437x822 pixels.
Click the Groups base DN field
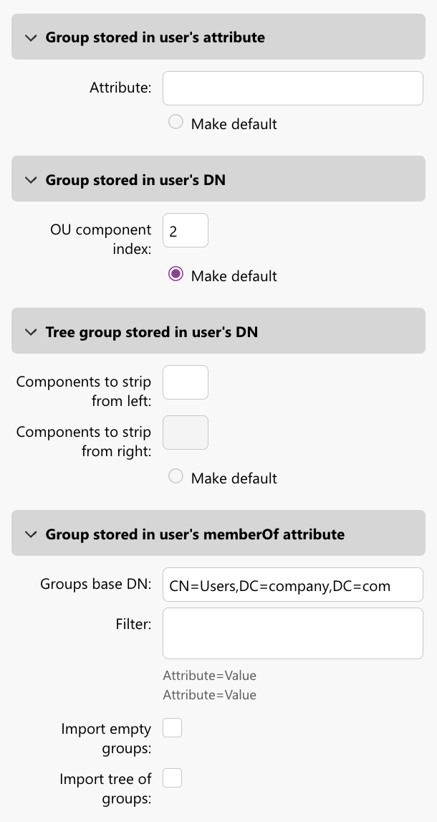(292, 585)
